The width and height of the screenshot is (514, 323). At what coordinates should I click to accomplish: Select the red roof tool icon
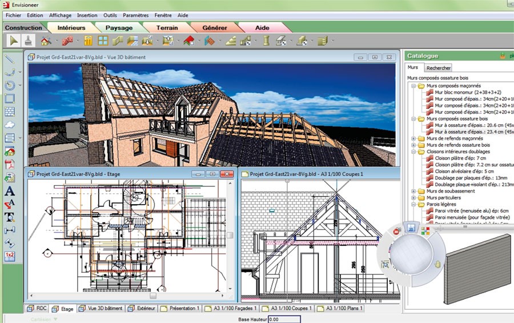coord(189,41)
